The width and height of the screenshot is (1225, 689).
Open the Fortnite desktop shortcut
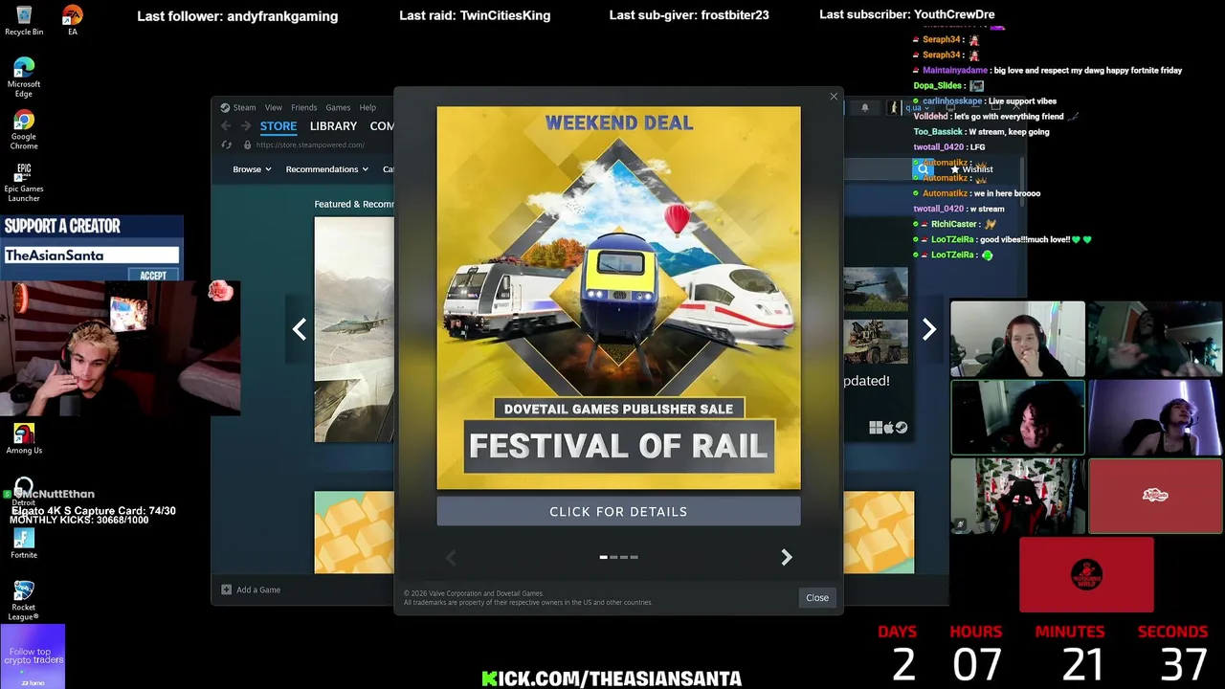point(24,542)
